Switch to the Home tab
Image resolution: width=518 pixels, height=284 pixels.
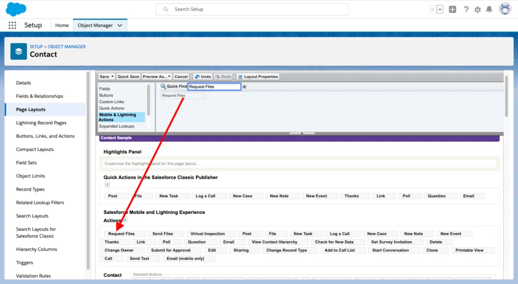[x=62, y=25]
